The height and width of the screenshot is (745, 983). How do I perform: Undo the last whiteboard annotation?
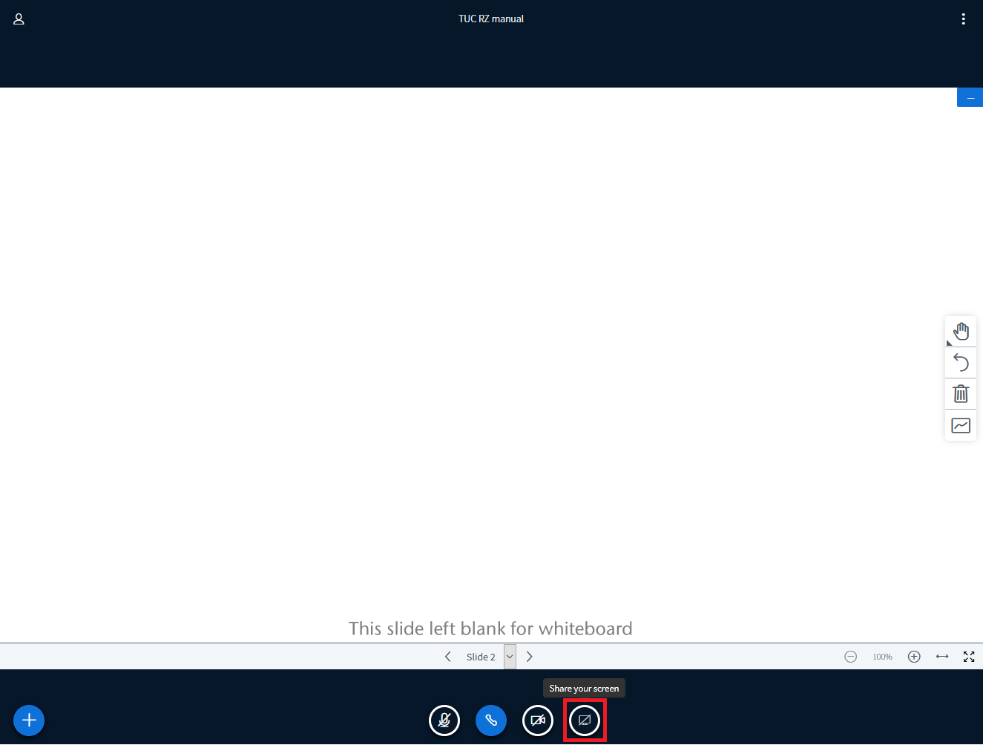click(x=961, y=362)
